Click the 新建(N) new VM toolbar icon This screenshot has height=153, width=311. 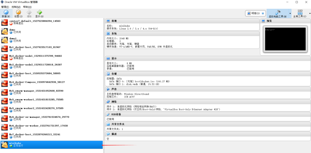(x=6, y=12)
